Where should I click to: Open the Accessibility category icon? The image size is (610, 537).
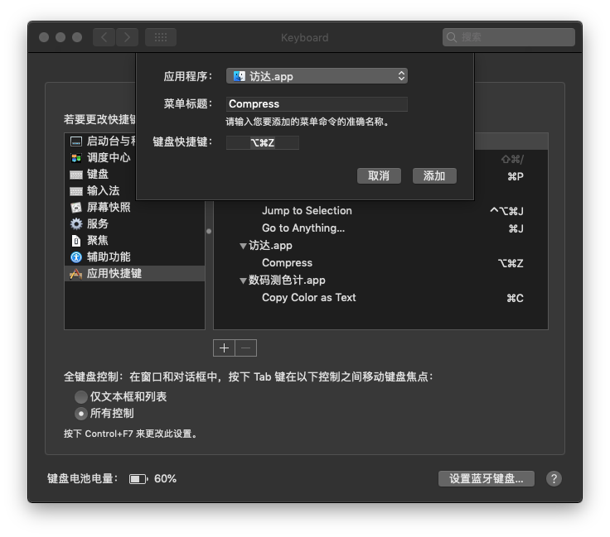[76, 257]
